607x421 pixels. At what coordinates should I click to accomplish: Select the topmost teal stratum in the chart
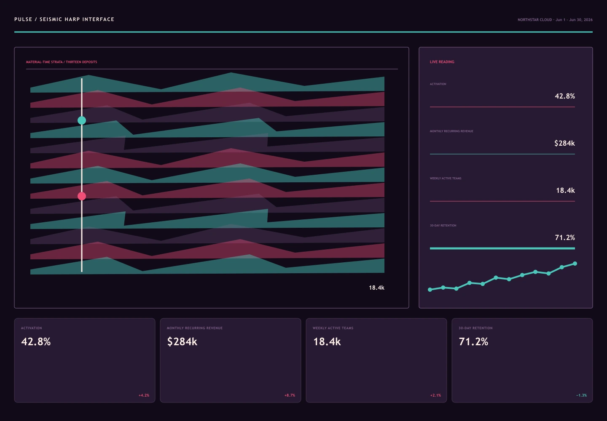pyautogui.click(x=207, y=84)
